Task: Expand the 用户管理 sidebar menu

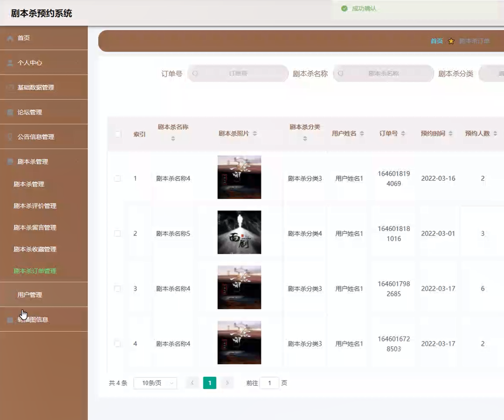Action: click(x=44, y=295)
